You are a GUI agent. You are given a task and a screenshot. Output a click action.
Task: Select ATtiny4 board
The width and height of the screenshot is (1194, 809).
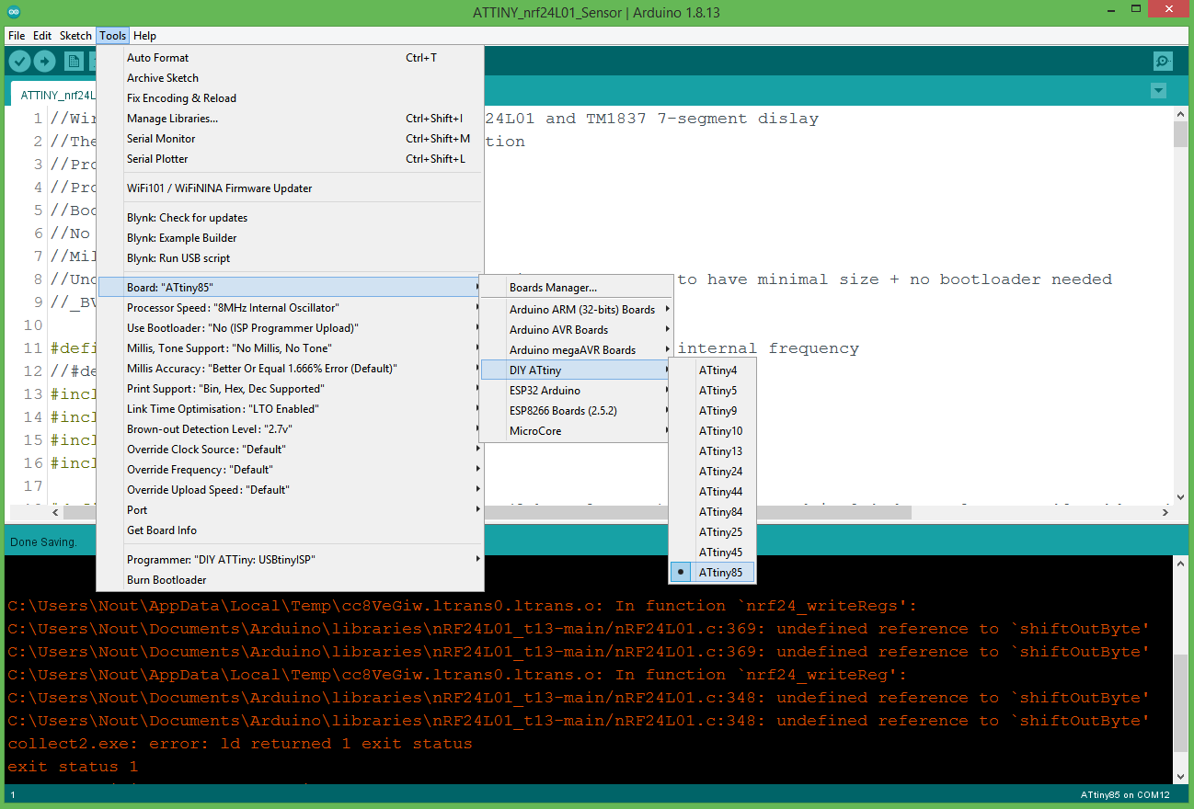713,370
